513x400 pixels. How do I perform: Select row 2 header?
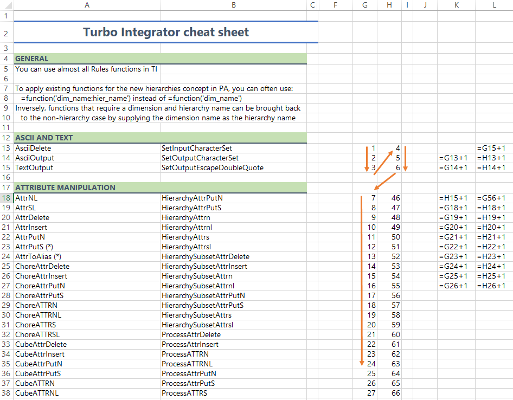(7, 33)
